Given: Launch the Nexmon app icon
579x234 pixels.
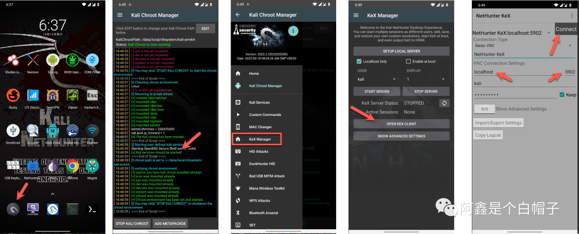Looking at the screenshot, I should point(33,60).
